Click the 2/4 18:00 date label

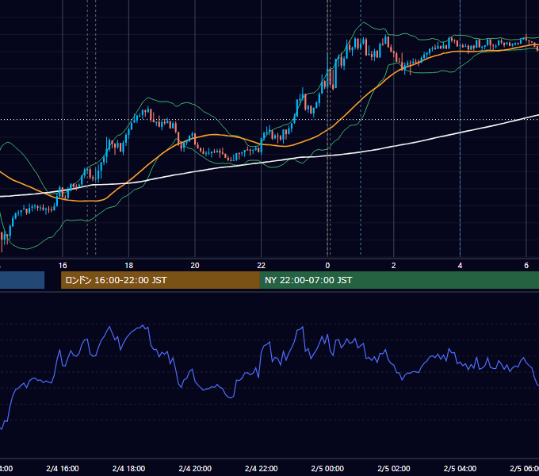point(129,468)
